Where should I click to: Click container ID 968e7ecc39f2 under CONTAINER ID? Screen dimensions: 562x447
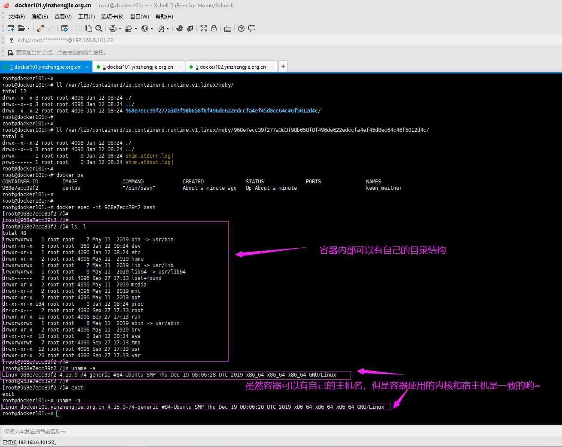[x=20, y=188]
